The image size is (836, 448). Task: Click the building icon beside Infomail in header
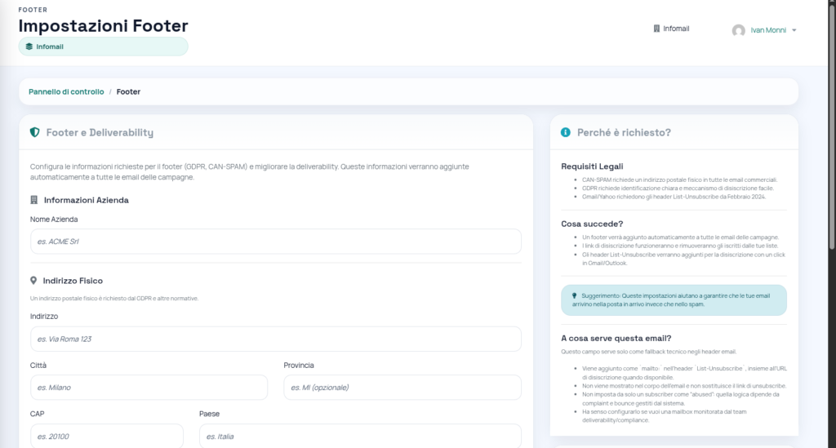click(656, 29)
